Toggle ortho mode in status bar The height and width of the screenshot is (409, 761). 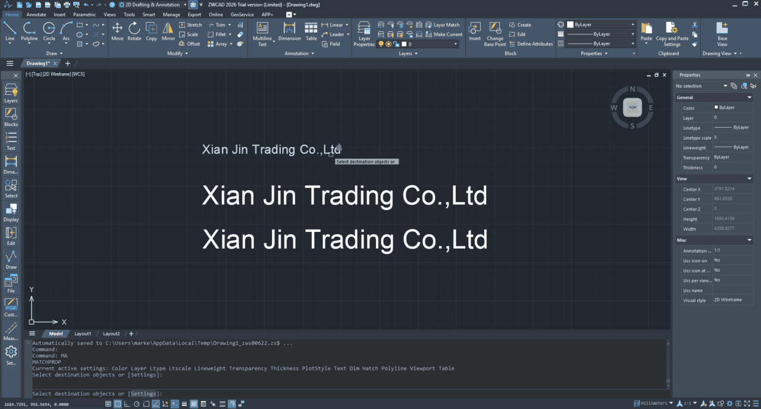(x=127, y=404)
